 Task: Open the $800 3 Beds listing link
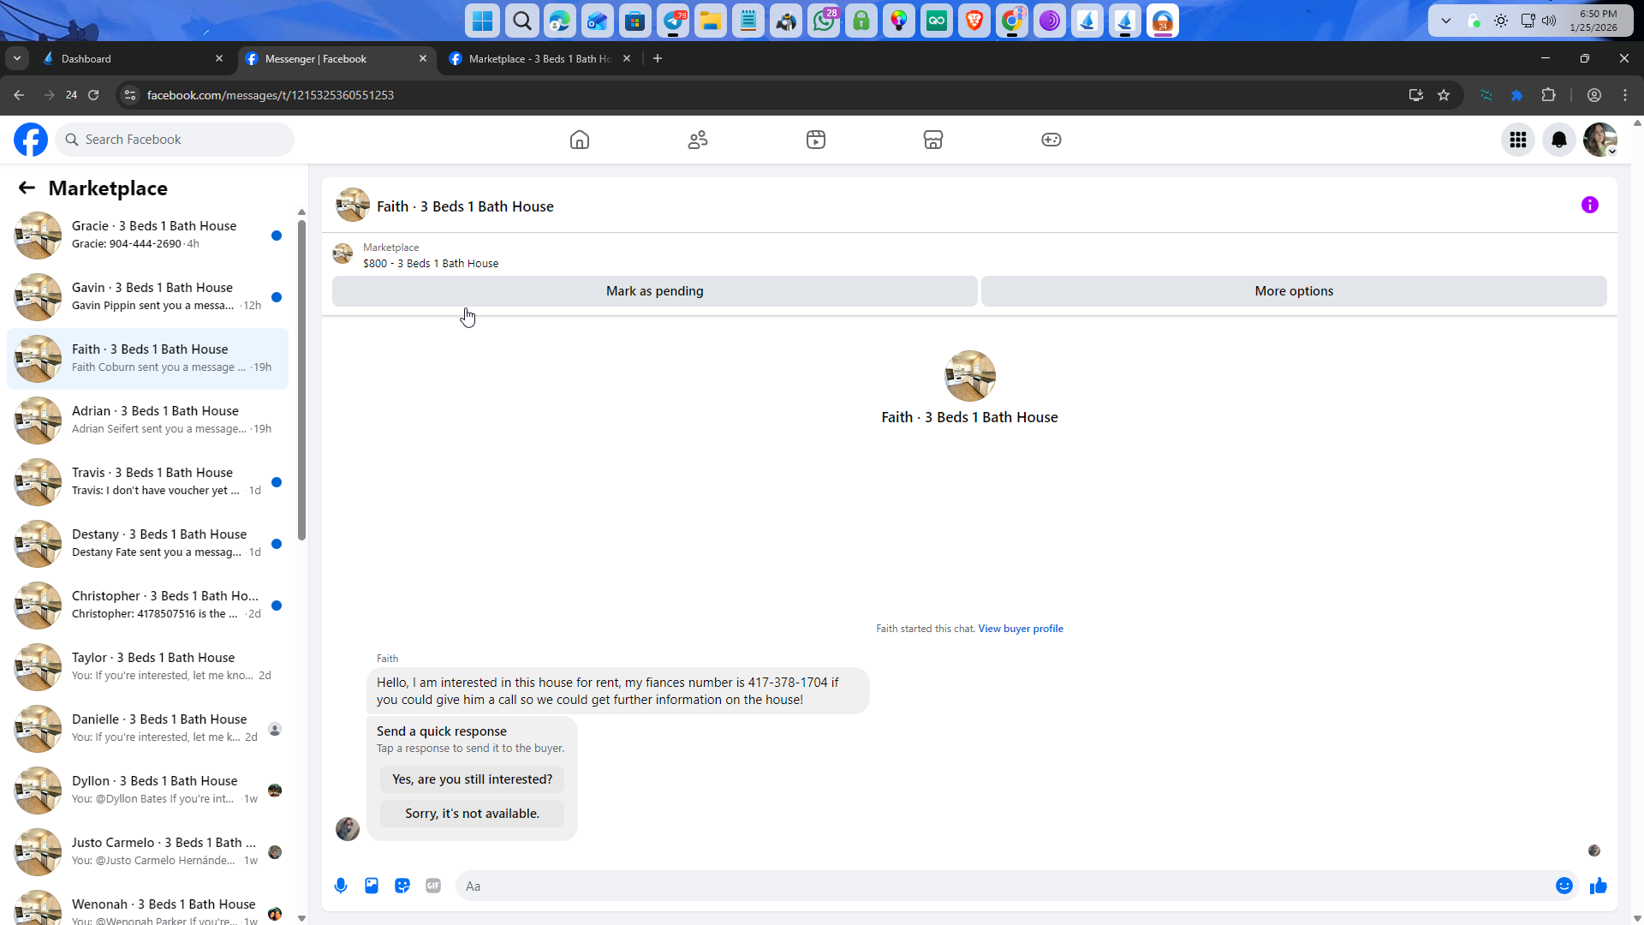click(x=431, y=264)
